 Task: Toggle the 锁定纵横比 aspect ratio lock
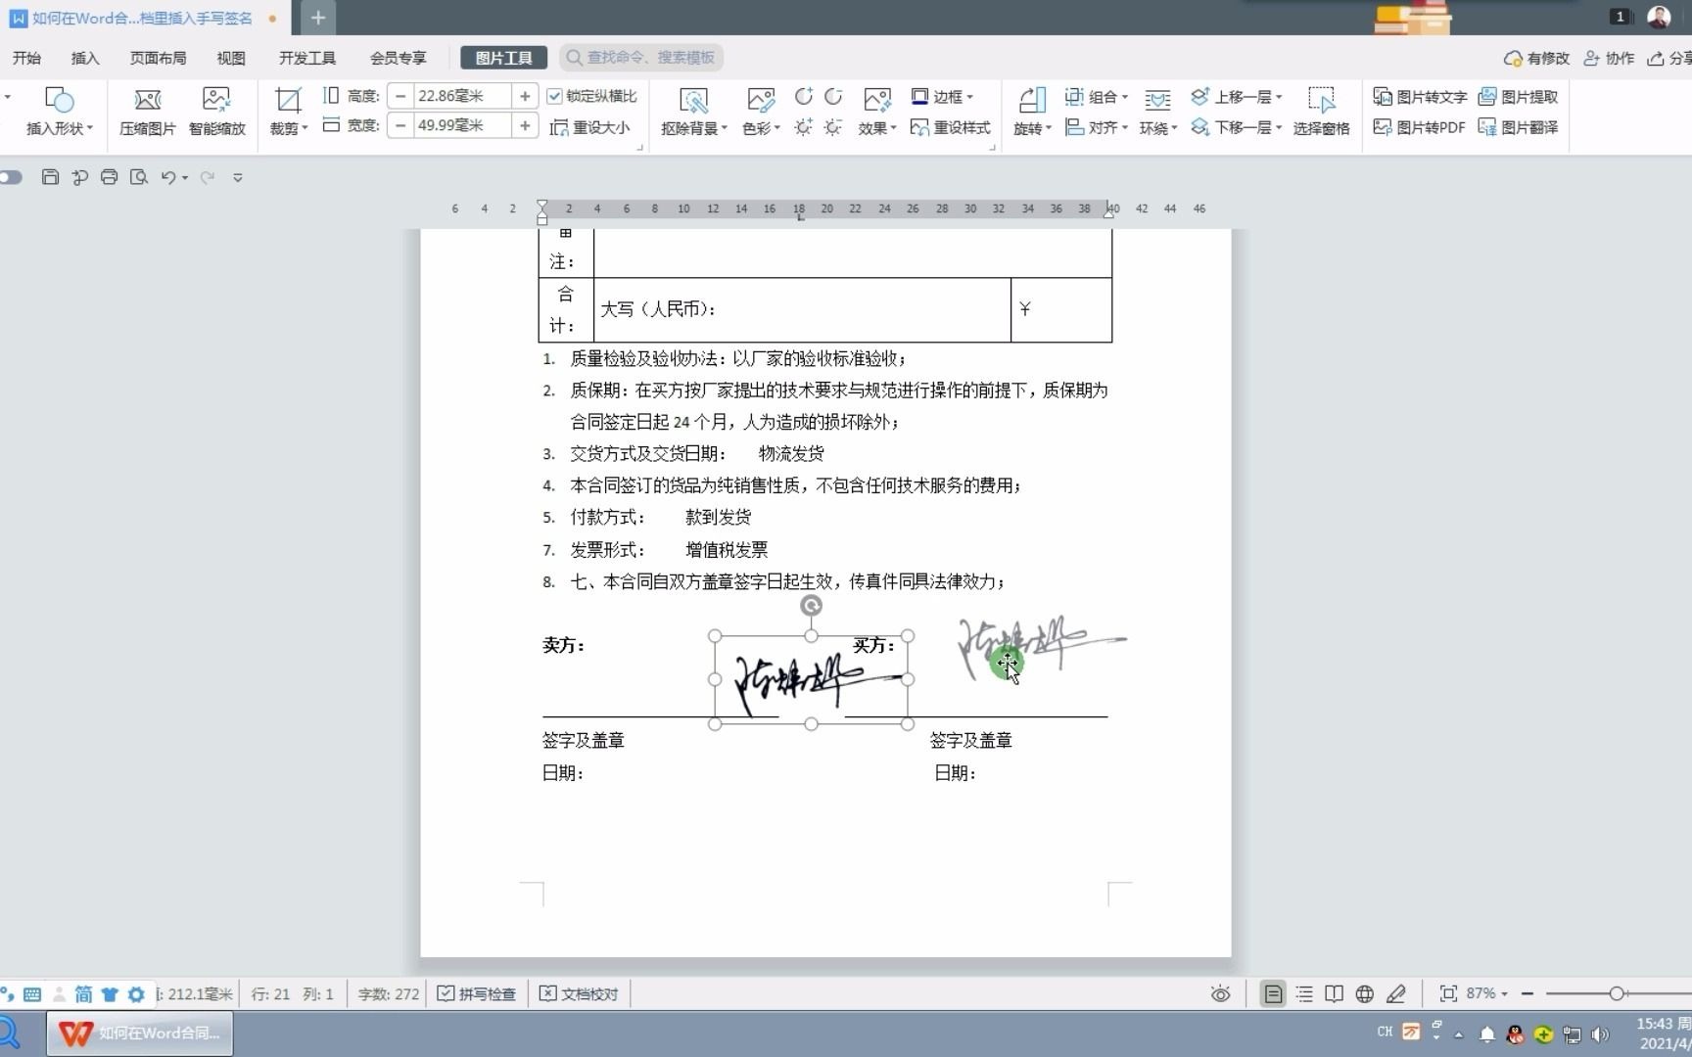click(x=554, y=96)
